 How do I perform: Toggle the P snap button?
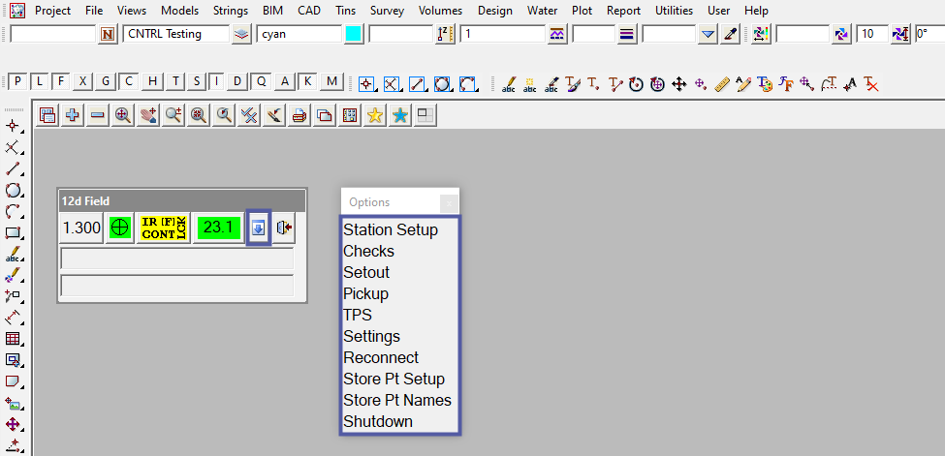[x=16, y=81]
